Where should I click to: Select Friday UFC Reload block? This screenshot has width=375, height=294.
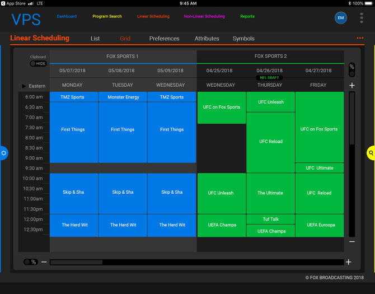pyautogui.click(x=320, y=194)
